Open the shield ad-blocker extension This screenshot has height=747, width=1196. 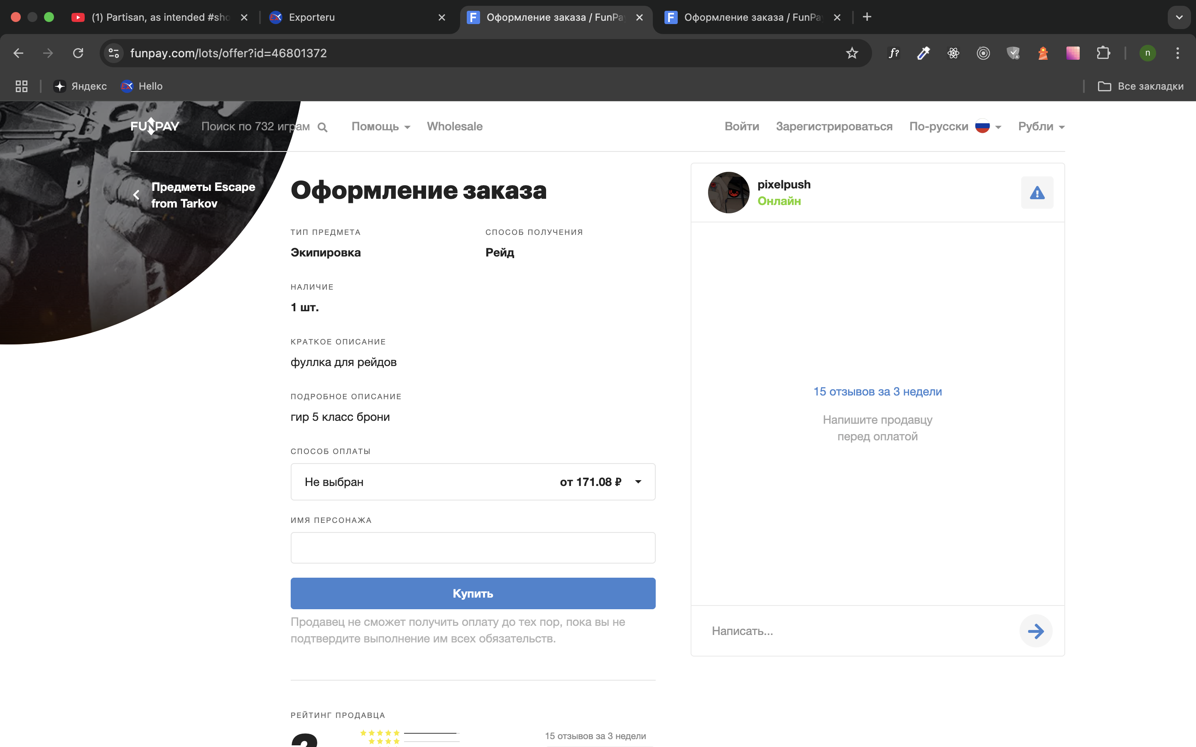point(1013,54)
